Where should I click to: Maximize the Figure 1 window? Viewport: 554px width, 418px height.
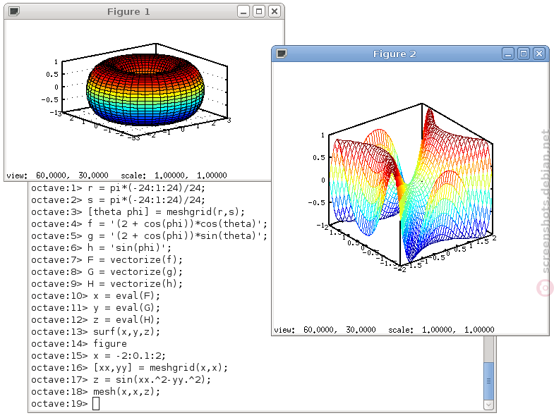pos(259,12)
